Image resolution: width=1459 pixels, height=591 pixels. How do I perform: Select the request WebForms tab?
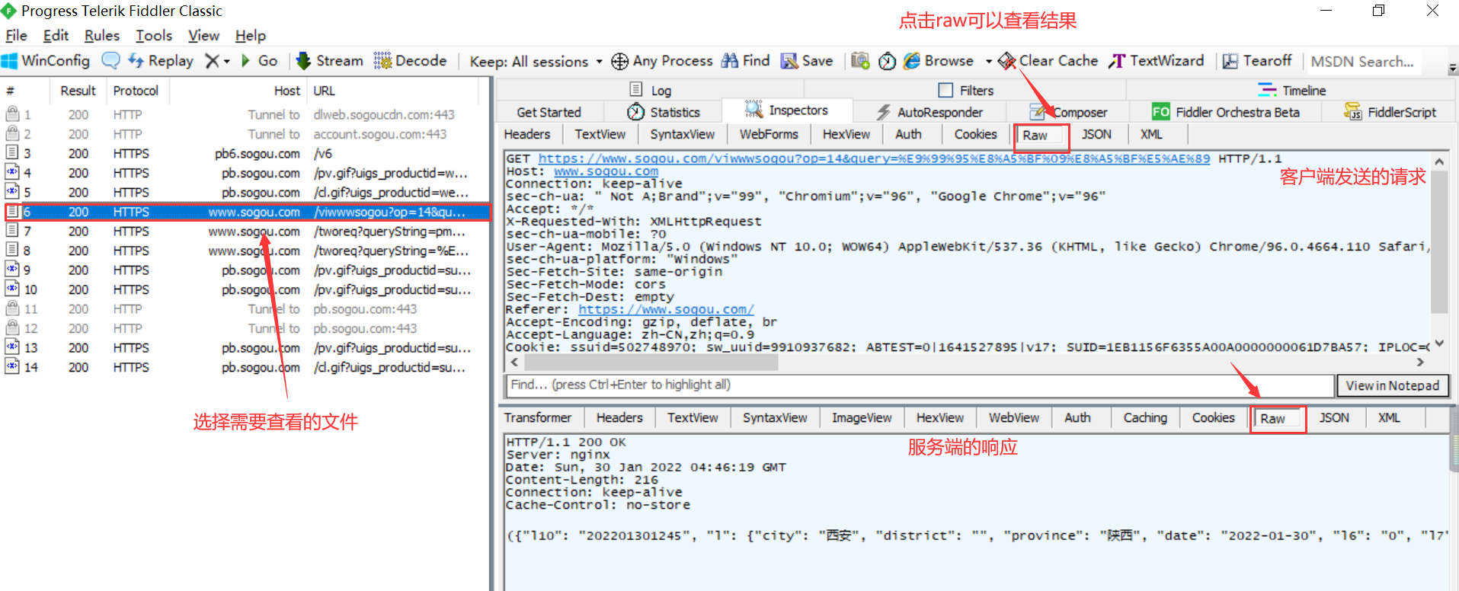pyautogui.click(x=769, y=134)
